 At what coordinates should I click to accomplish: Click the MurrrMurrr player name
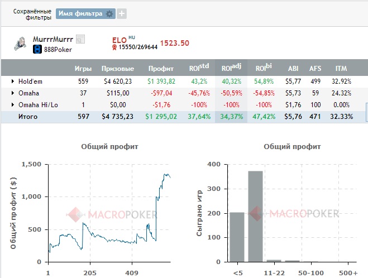pos(53,39)
